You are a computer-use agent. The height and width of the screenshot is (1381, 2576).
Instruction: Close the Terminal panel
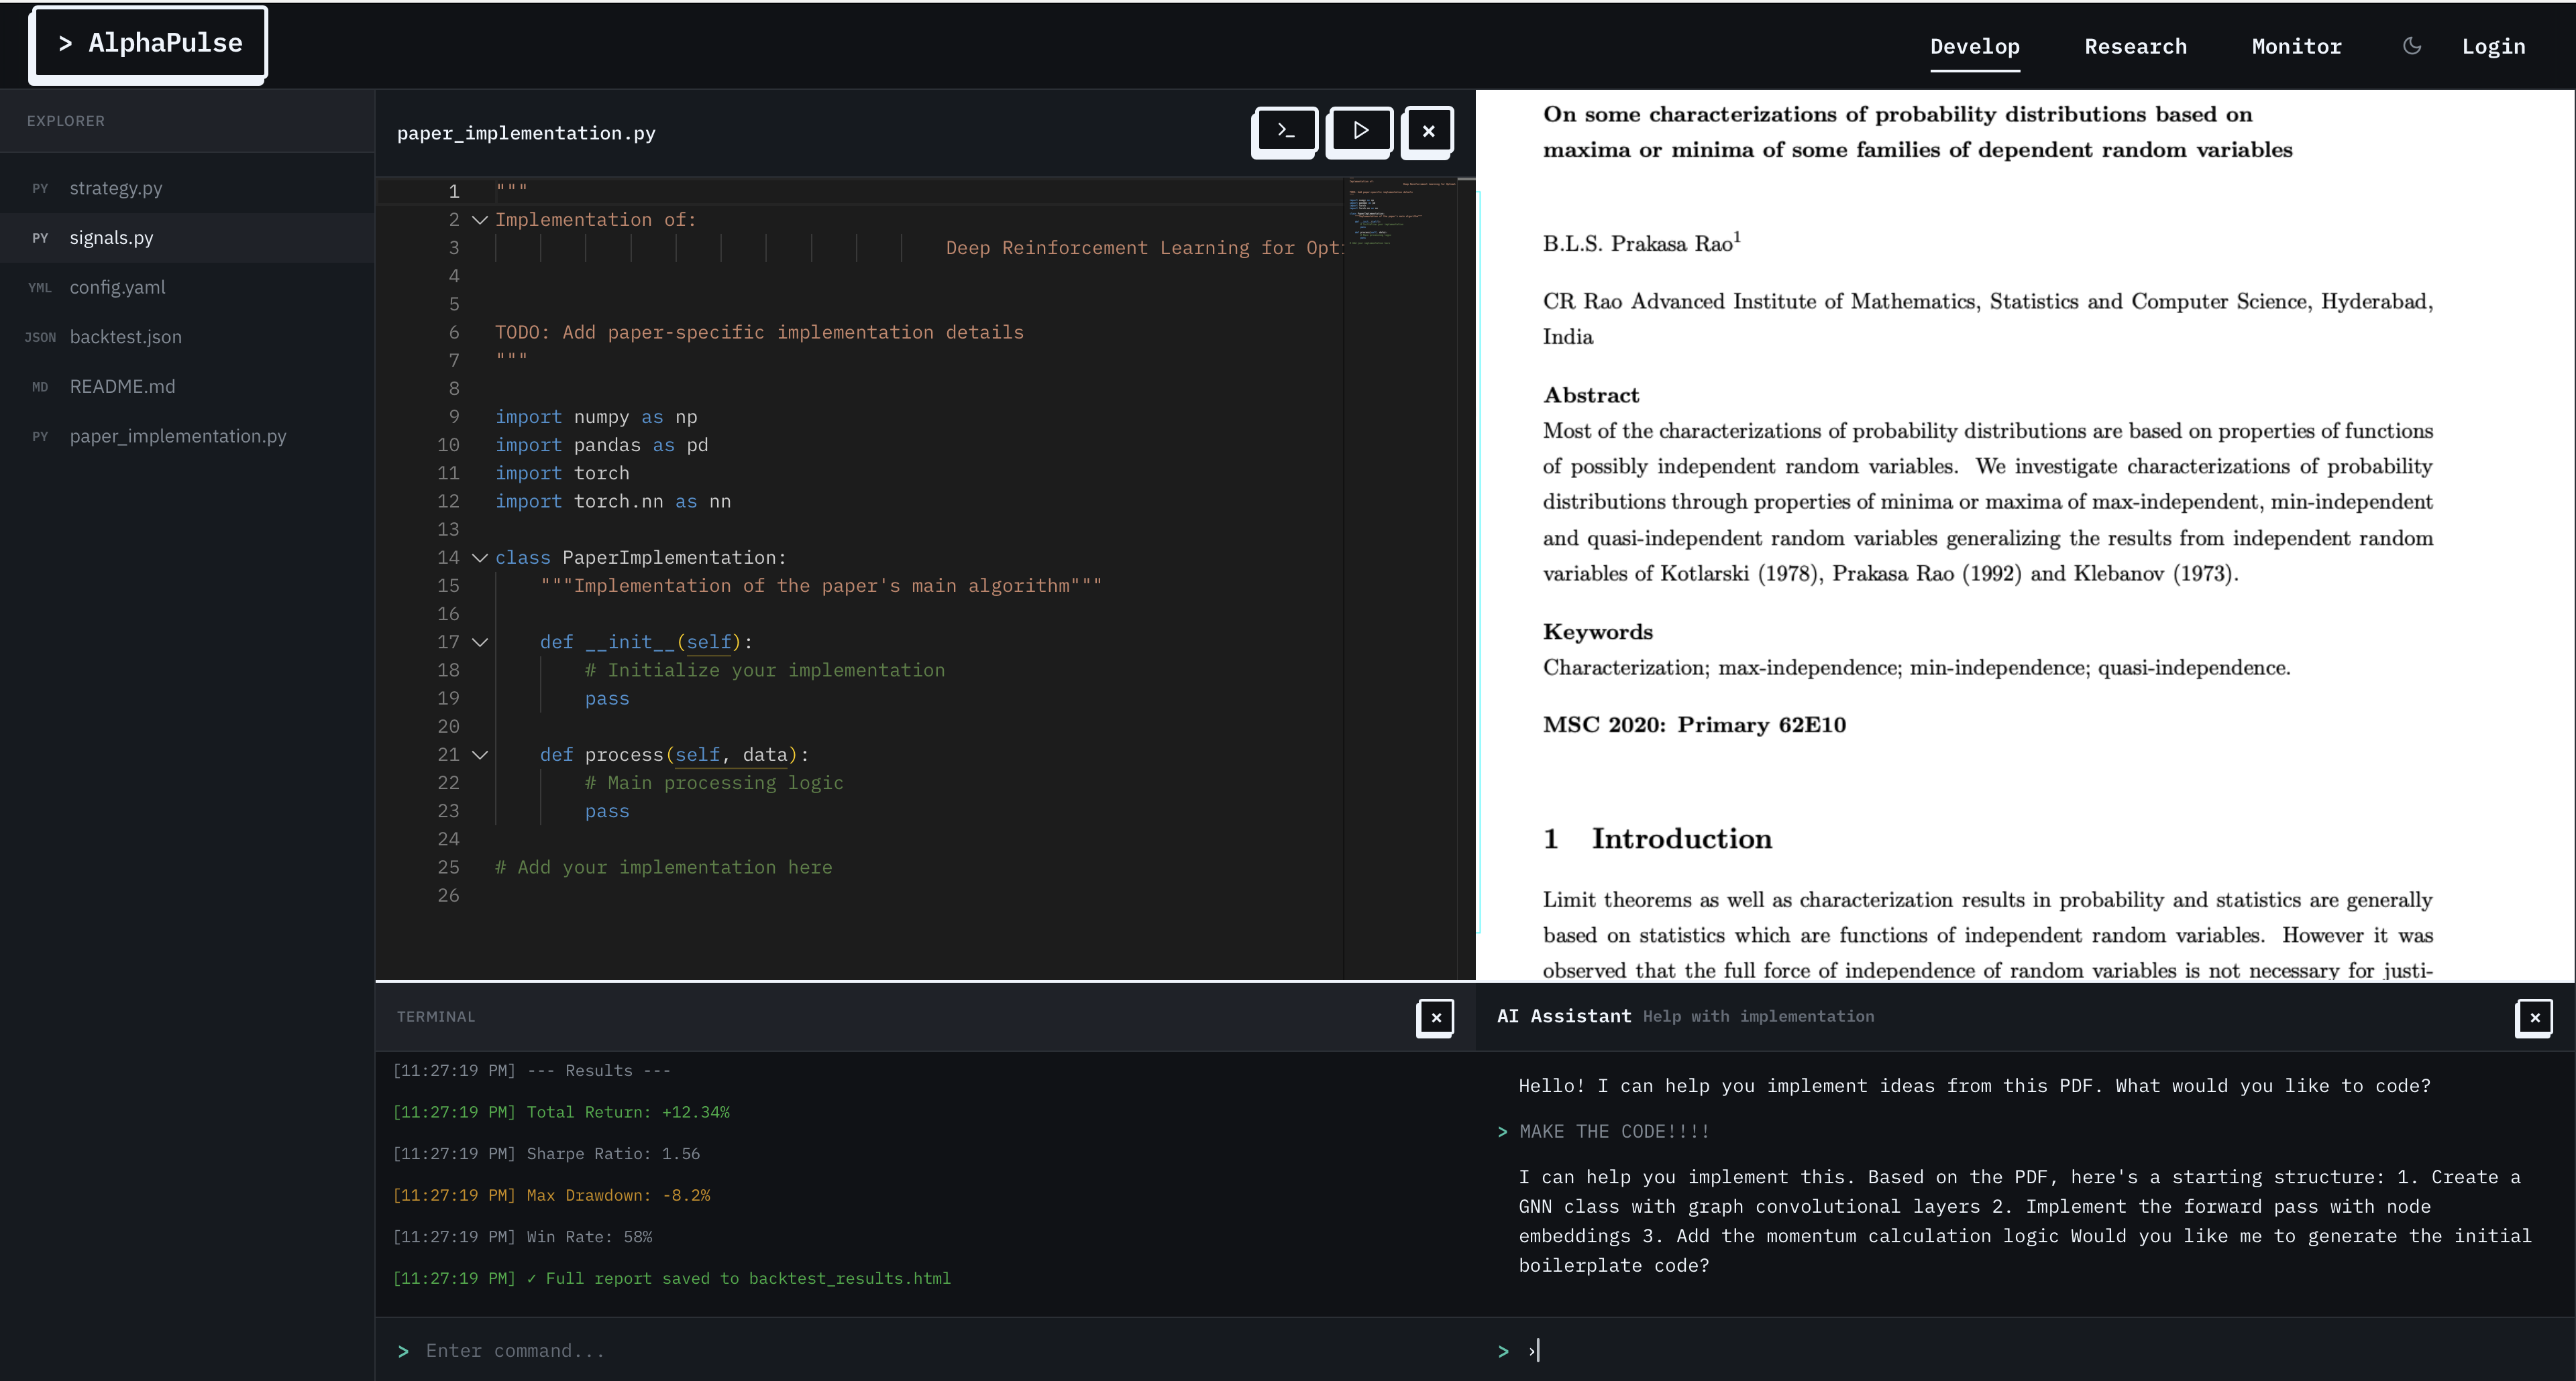(x=1436, y=1017)
